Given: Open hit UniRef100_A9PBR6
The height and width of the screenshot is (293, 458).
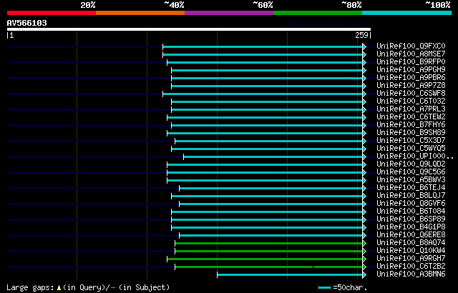Looking at the screenshot, I should tap(411, 78).
